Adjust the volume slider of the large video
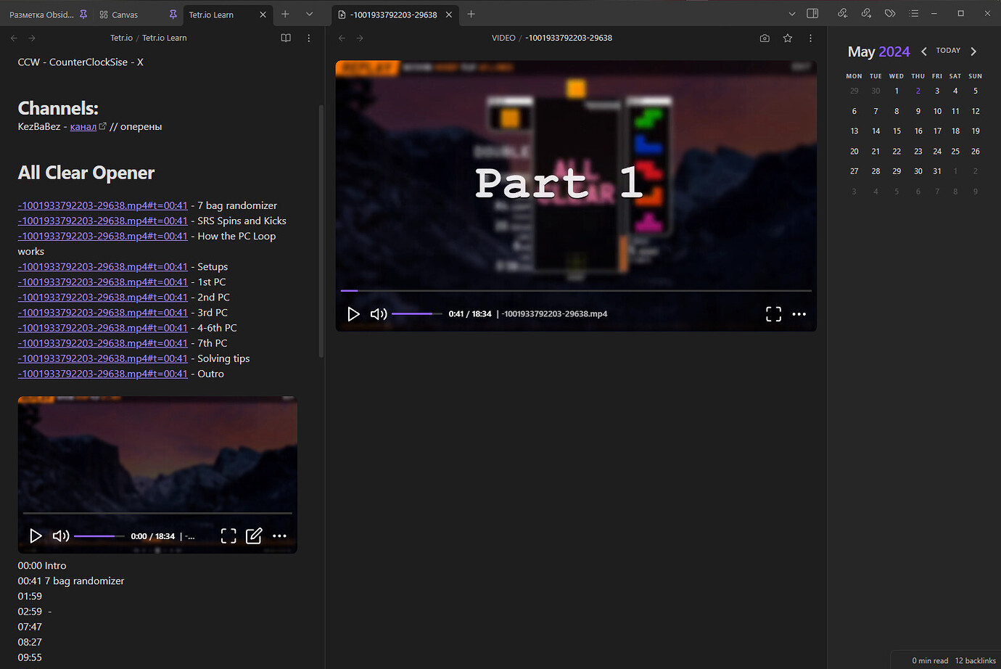The width and height of the screenshot is (1001, 669). click(416, 314)
